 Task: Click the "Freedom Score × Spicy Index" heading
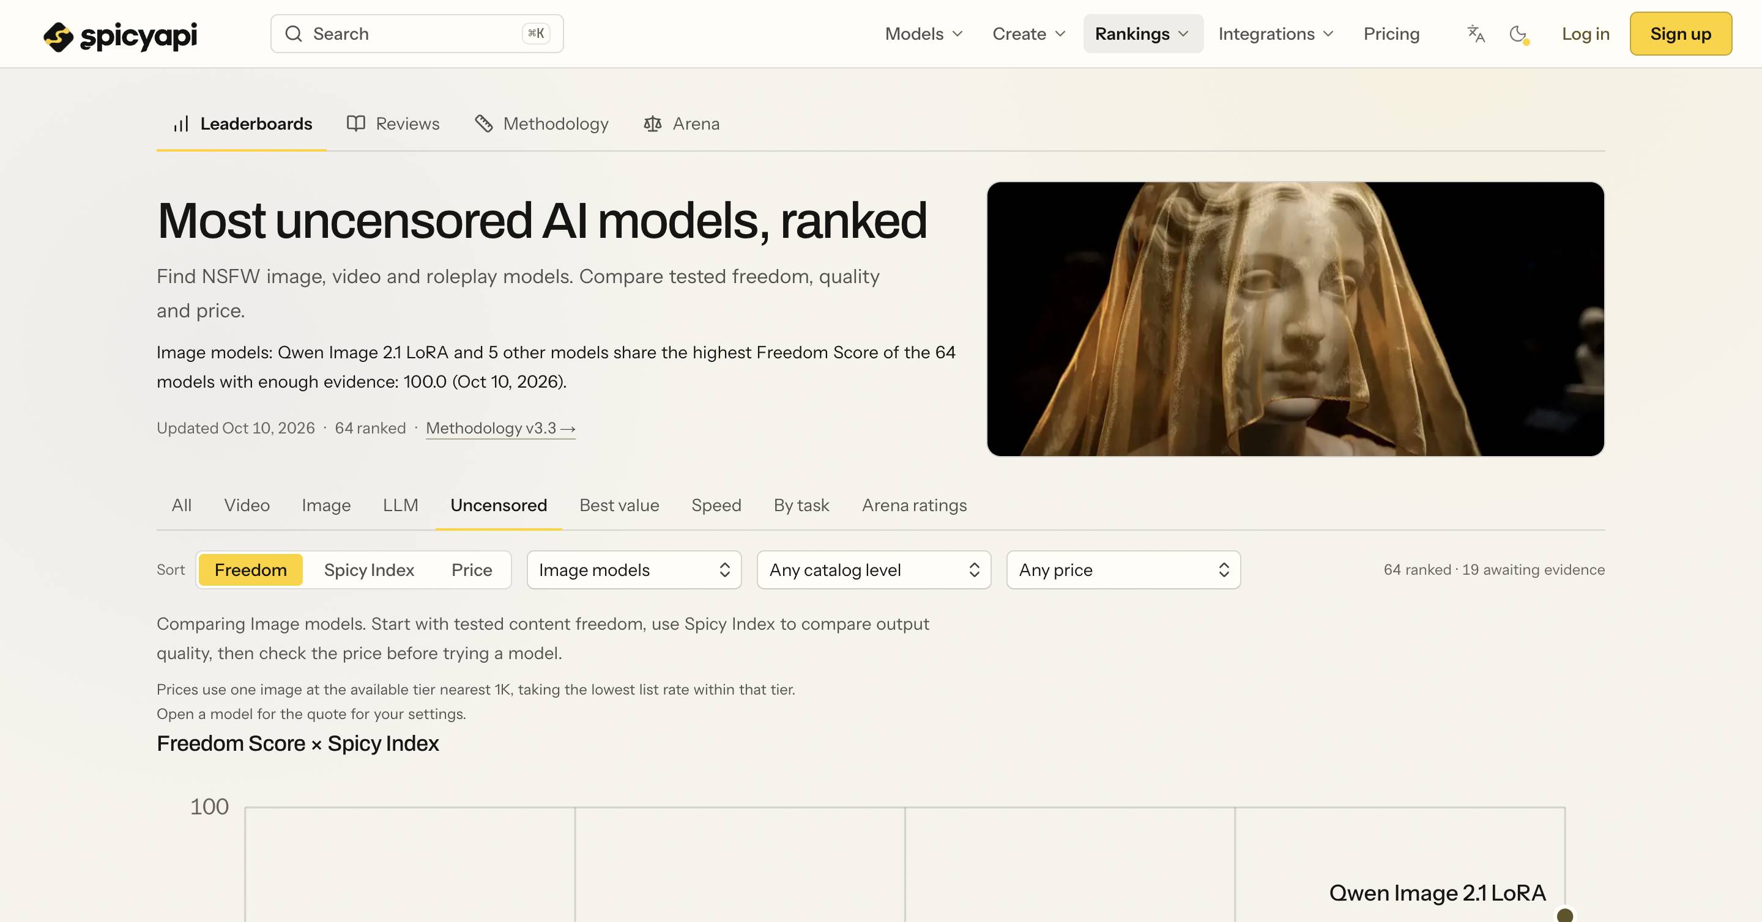[x=297, y=743]
